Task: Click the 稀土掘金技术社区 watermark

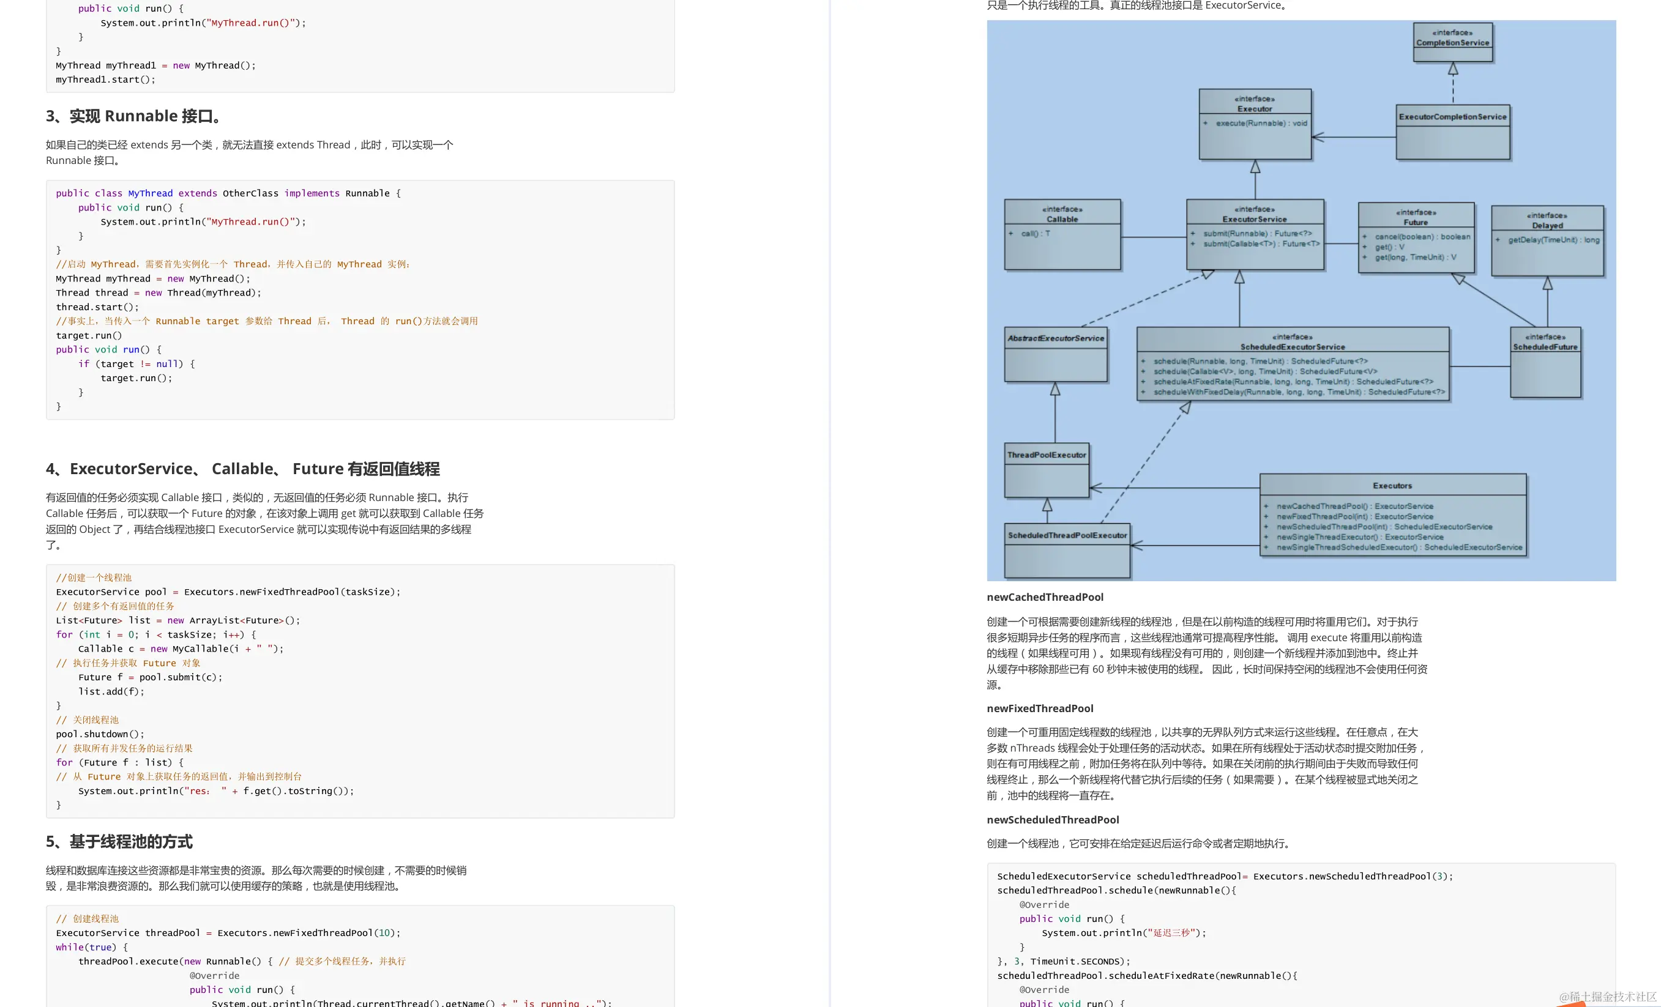Action: coord(1607,995)
